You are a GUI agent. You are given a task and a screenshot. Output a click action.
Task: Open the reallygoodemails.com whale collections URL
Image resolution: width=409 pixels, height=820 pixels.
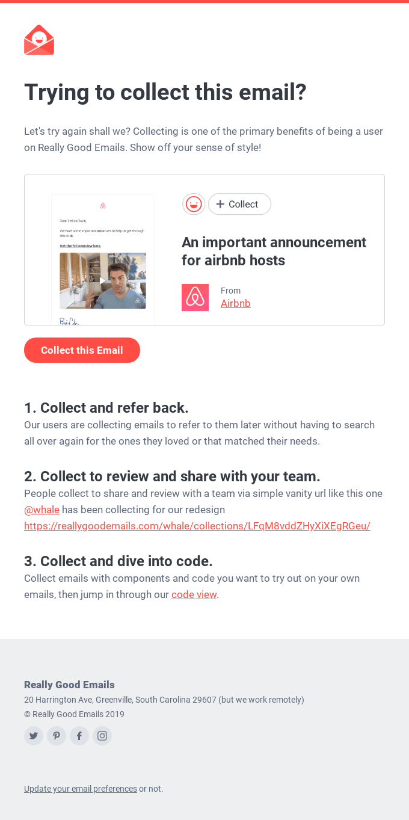click(197, 526)
